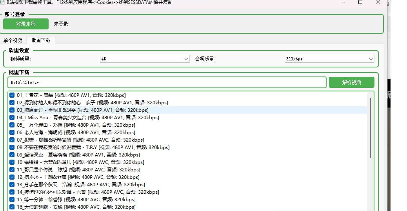This screenshot has width=407, height=211.
Task: Select the list entry 08_不要在我寂寞的时候说爱我 - T.R.Y
Action: coord(93,147)
